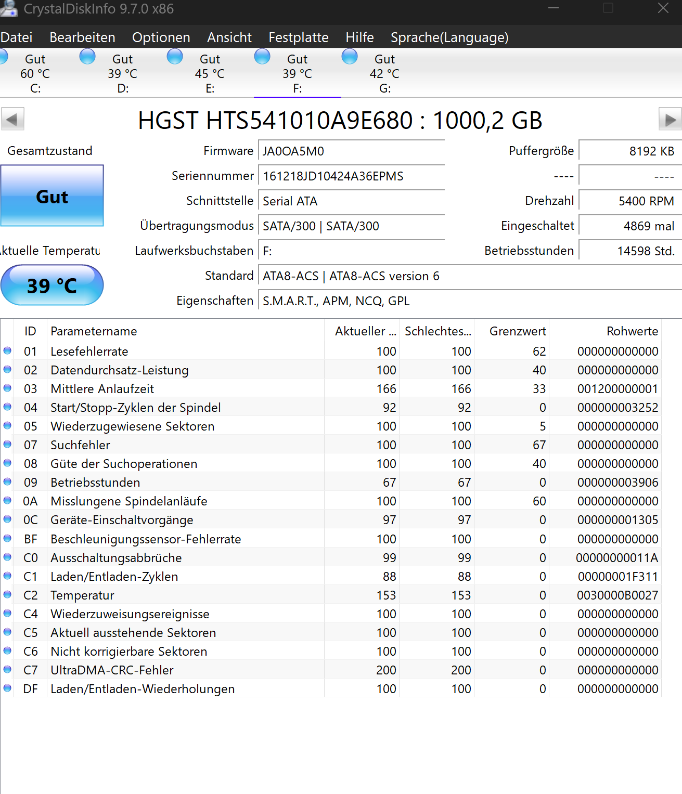The width and height of the screenshot is (682, 794).
Task: Click status dot for Geräte-Einschaltvorgänge row
Action: click(x=7, y=519)
